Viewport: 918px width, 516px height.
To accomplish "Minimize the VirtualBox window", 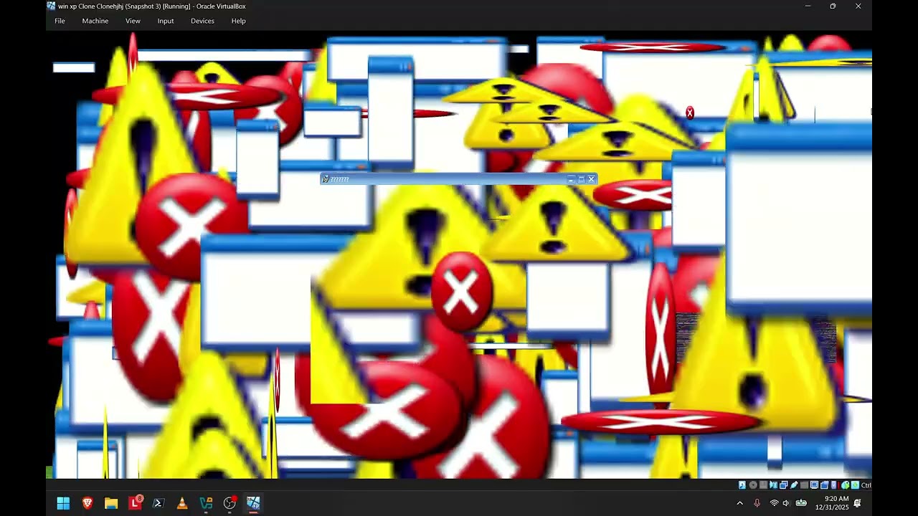I will click(808, 6).
